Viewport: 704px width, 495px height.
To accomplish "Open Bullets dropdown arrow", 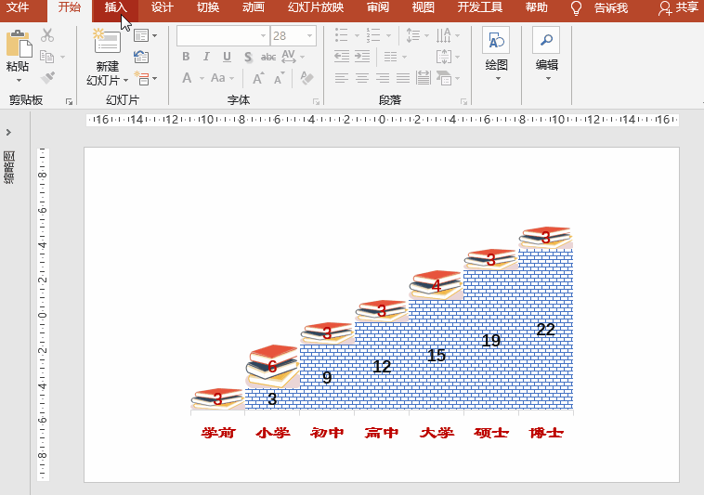I will click(357, 35).
